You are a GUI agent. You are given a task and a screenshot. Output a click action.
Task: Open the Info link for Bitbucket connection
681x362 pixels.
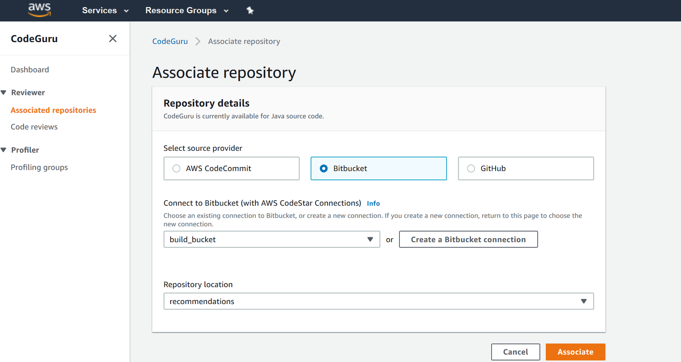pyautogui.click(x=373, y=204)
